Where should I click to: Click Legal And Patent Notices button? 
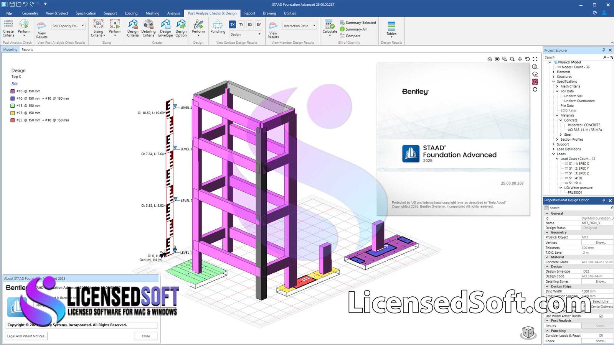(x=27, y=336)
